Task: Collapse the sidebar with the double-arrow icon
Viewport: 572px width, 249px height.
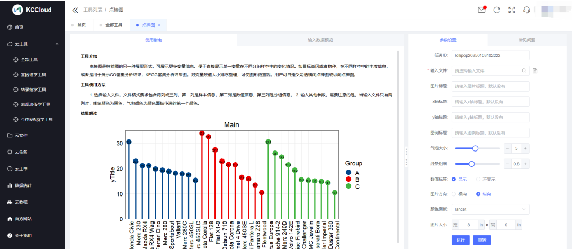Action: pyautogui.click(x=75, y=10)
